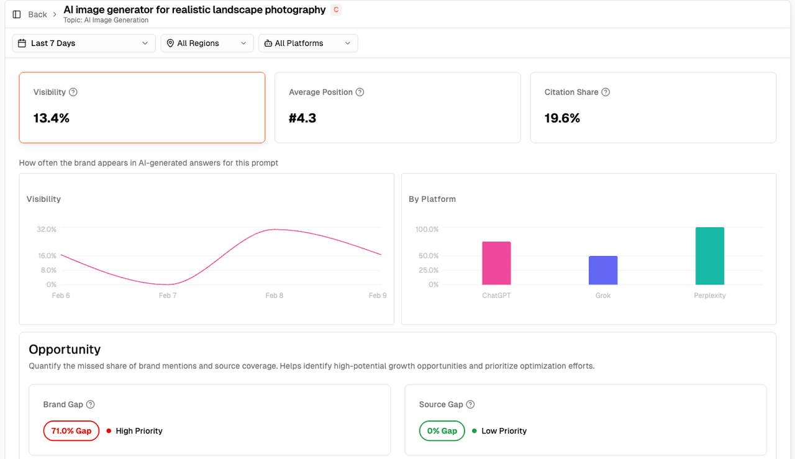Click the Visibility help question-mark icon
This screenshot has width=795, height=459.
[73, 92]
